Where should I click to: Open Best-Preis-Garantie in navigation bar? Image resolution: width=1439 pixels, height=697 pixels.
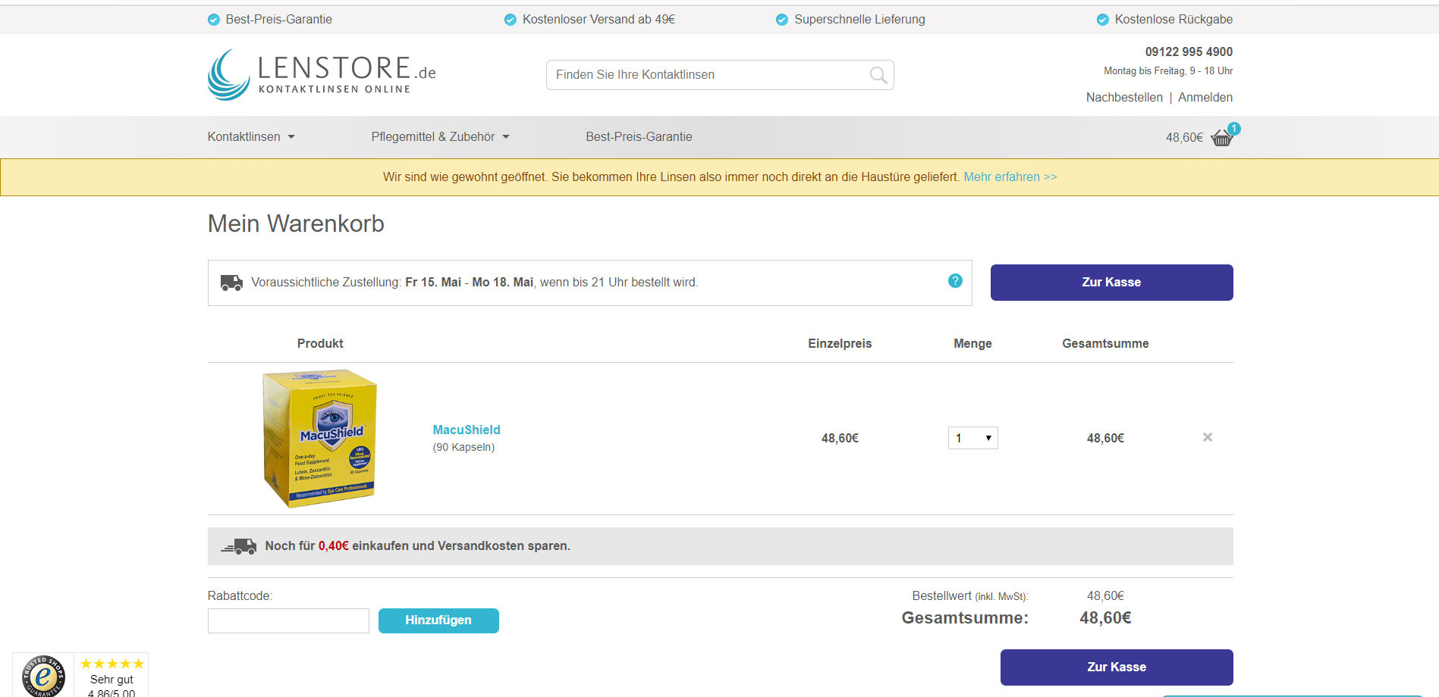(x=639, y=137)
